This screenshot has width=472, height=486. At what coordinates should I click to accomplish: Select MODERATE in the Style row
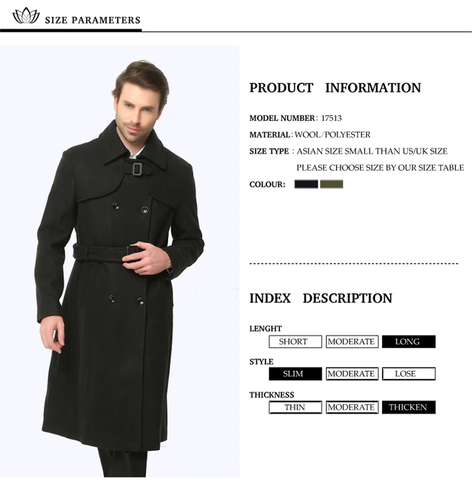tap(352, 374)
